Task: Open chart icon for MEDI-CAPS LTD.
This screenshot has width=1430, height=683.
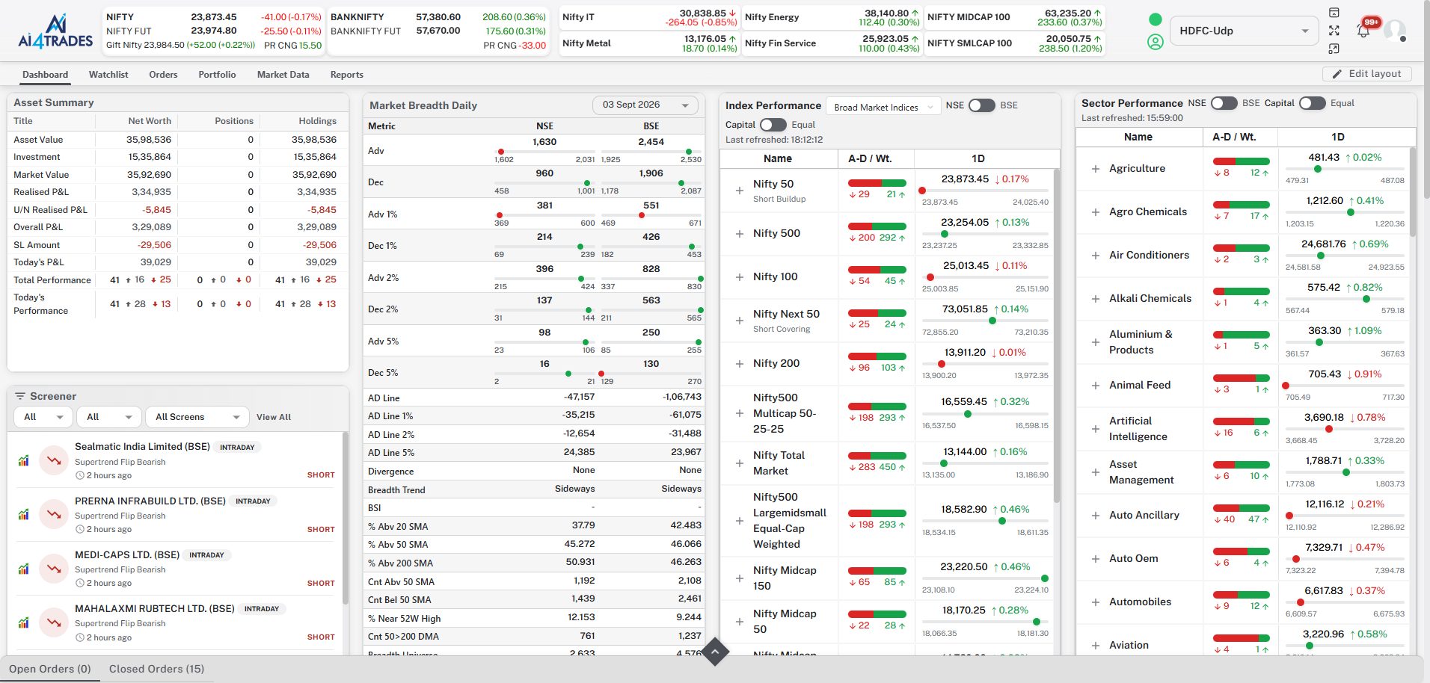Action: pyautogui.click(x=23, y=569)
